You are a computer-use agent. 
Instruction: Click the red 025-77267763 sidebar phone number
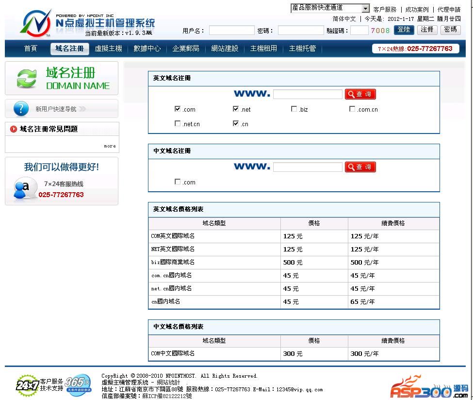coord(61,195)
